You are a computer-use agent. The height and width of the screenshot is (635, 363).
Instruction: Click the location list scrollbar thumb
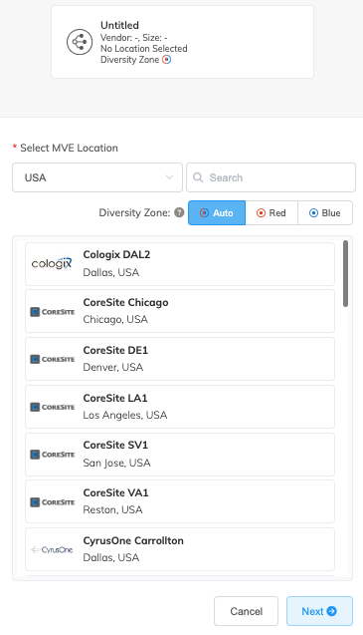pos(345,274)
